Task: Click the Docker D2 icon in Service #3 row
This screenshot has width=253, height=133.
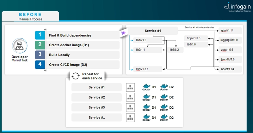Action: click(164, 107)
